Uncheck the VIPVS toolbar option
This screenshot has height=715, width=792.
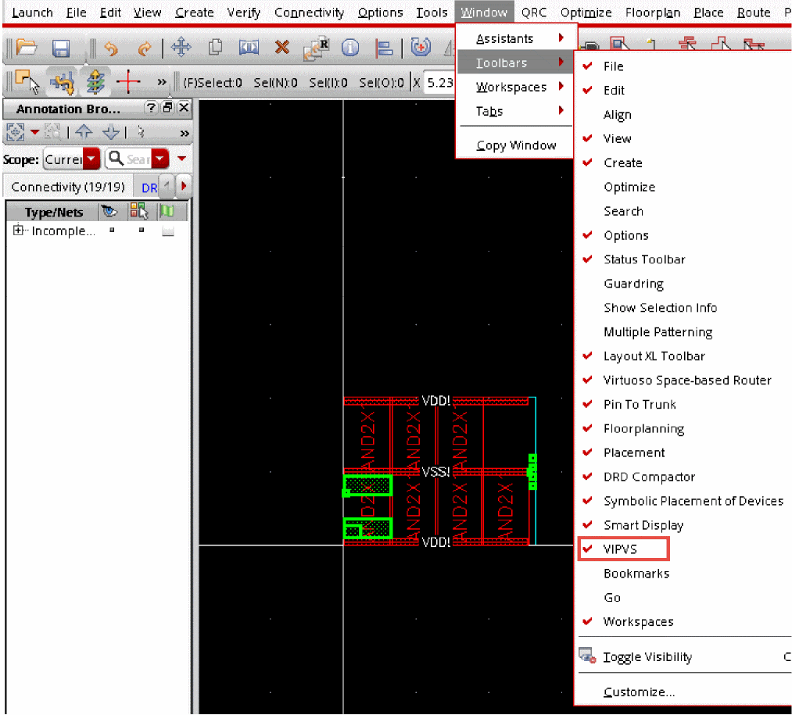(621, 549)
